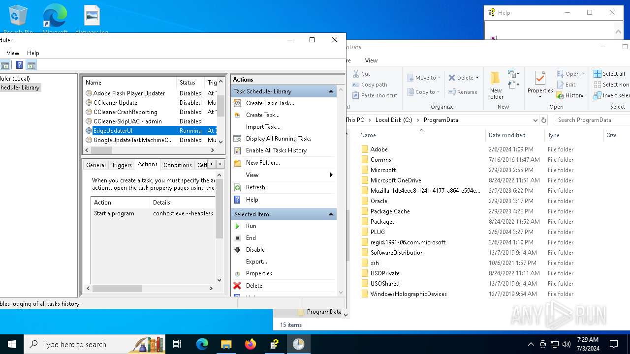Open File Explorer from the taskbar

click(x=226, y=344)
